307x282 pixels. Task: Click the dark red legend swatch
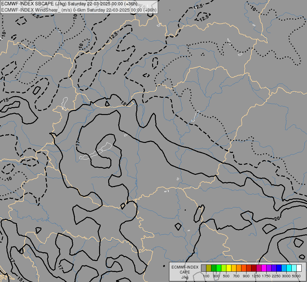point(254,268)
